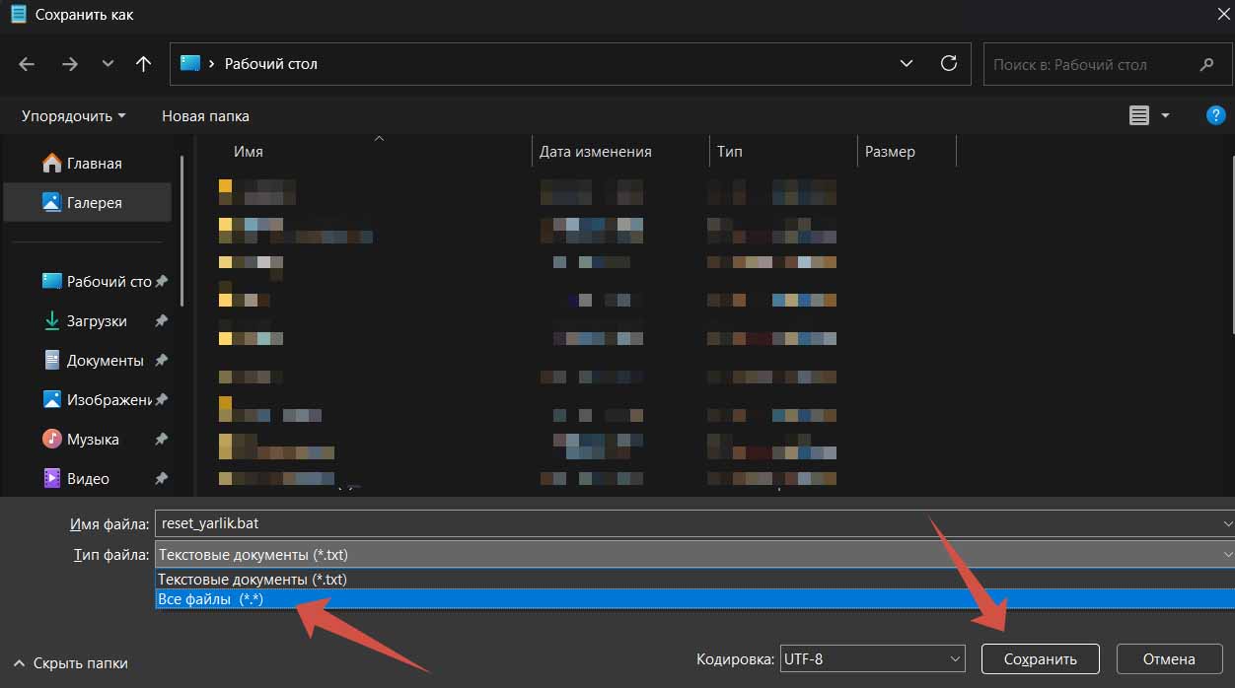This screenshot has width=1235, height=688.
Task: Click the Сохранить button
Action: point(1040,659)
